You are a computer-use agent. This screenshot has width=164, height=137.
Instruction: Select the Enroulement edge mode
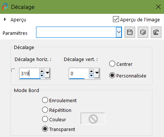point(45,100)
